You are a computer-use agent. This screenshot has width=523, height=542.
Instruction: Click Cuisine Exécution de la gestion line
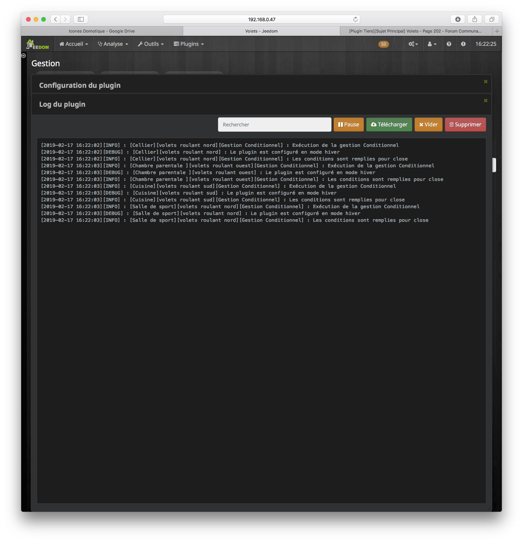pos(218,186)
